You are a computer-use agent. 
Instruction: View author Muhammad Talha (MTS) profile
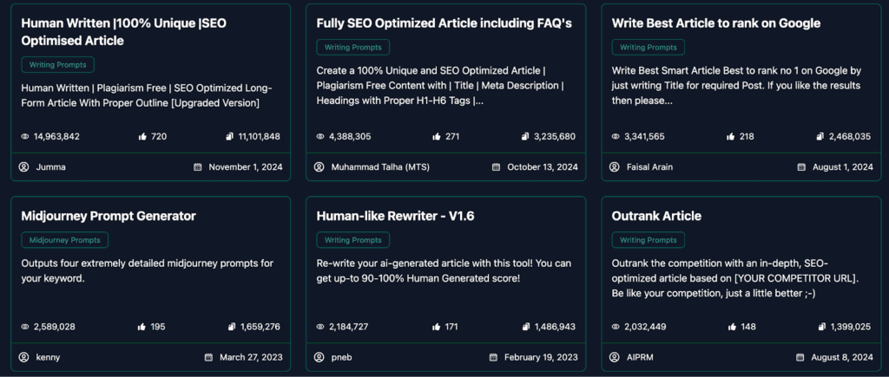380,166
